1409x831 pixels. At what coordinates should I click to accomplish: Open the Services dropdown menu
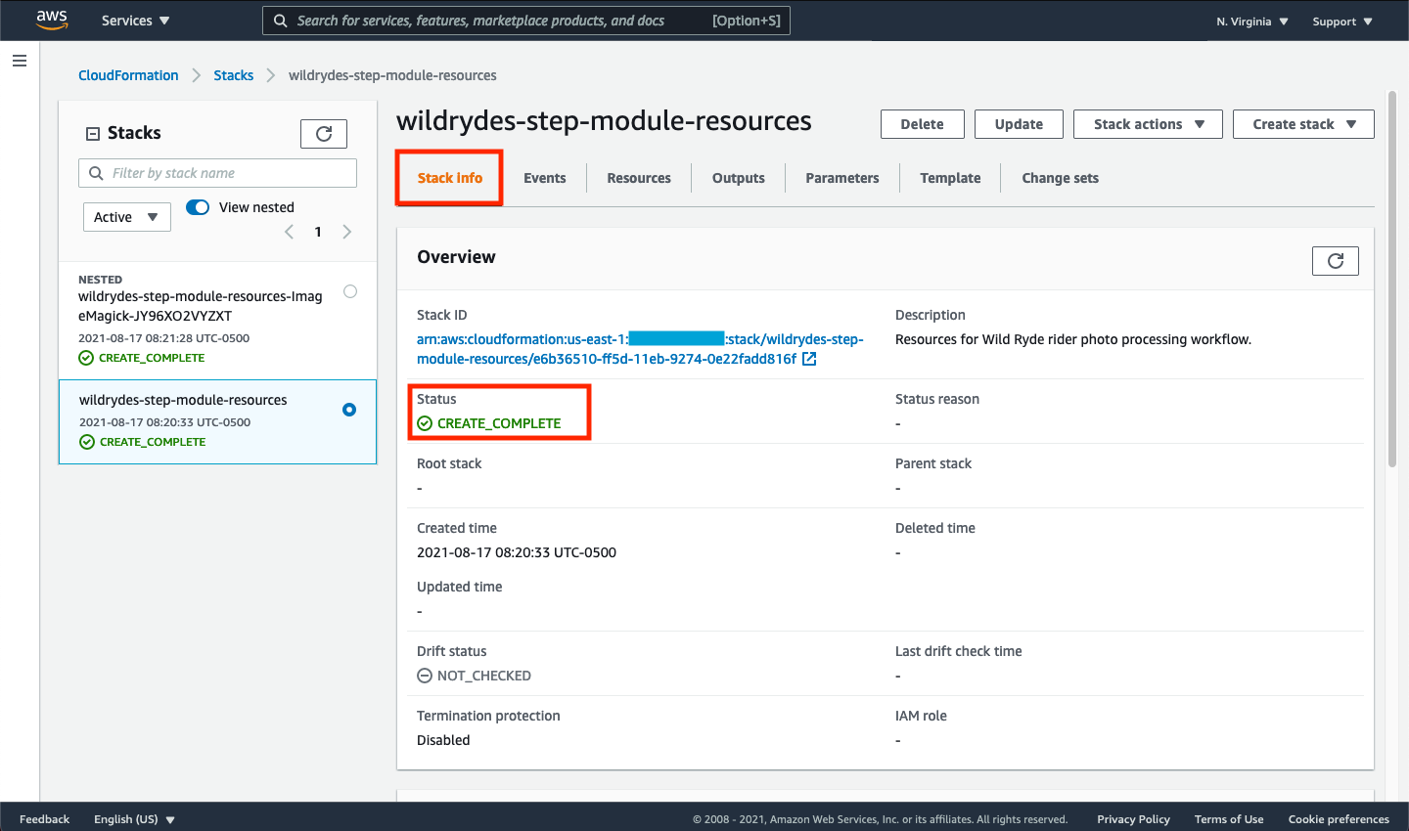(135, 21)
